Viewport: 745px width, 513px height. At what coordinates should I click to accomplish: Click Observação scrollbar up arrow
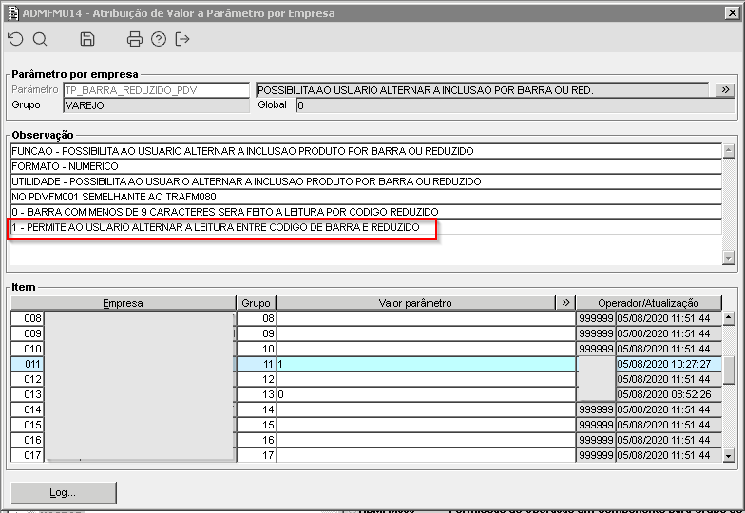point(728,151)
